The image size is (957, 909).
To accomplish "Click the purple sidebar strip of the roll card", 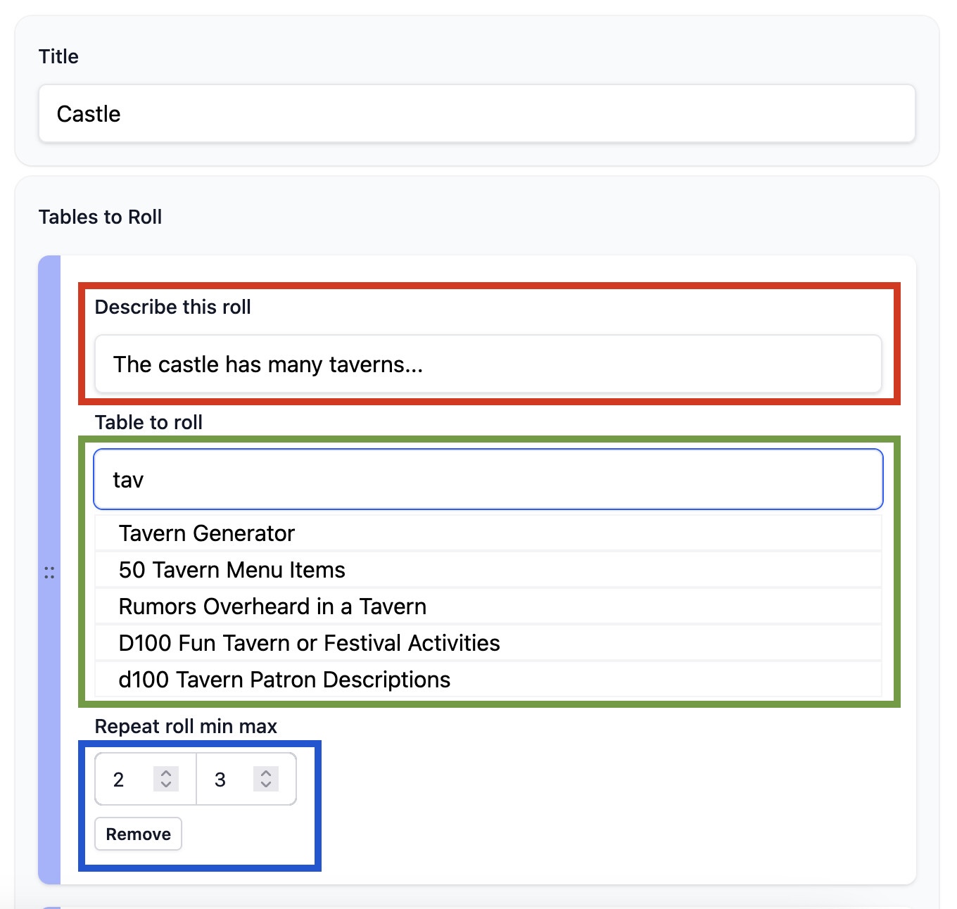I will pyautogui.click(x=49, y=422).
